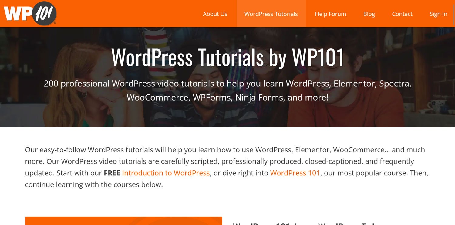Visit the Contact page
455x225 pixels.
click(x=402, y=14)
